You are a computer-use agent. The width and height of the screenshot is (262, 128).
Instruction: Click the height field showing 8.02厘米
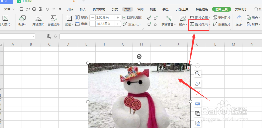click(105, 18)
